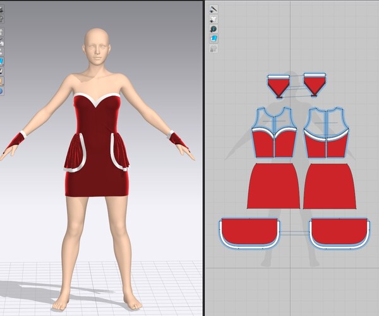Click the red dress on the 3D avatar

click(97, 145)
